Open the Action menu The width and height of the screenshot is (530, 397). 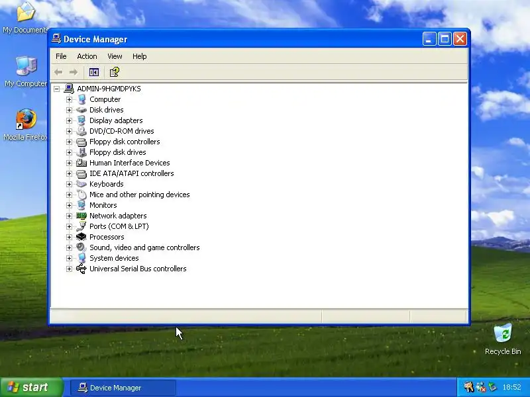(x=87, y=56)
